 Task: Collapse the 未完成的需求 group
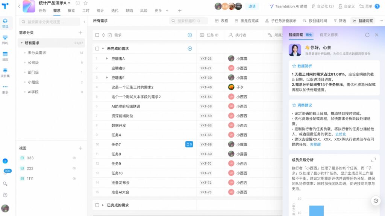pos(103,48)
